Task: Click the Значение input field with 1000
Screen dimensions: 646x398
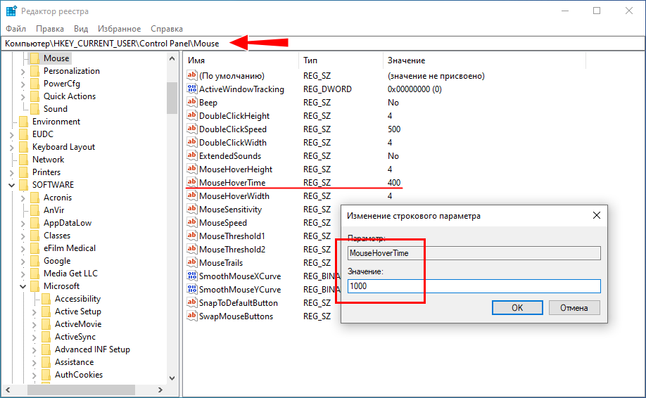Action: click(x=474, y=286)
